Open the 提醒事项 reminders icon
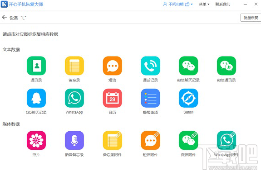This screenshot has width=261, height=172. tap(150, 98)
